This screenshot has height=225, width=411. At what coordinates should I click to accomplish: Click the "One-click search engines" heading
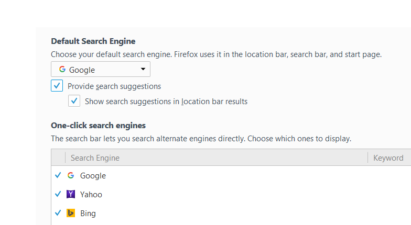pos(98,126)
